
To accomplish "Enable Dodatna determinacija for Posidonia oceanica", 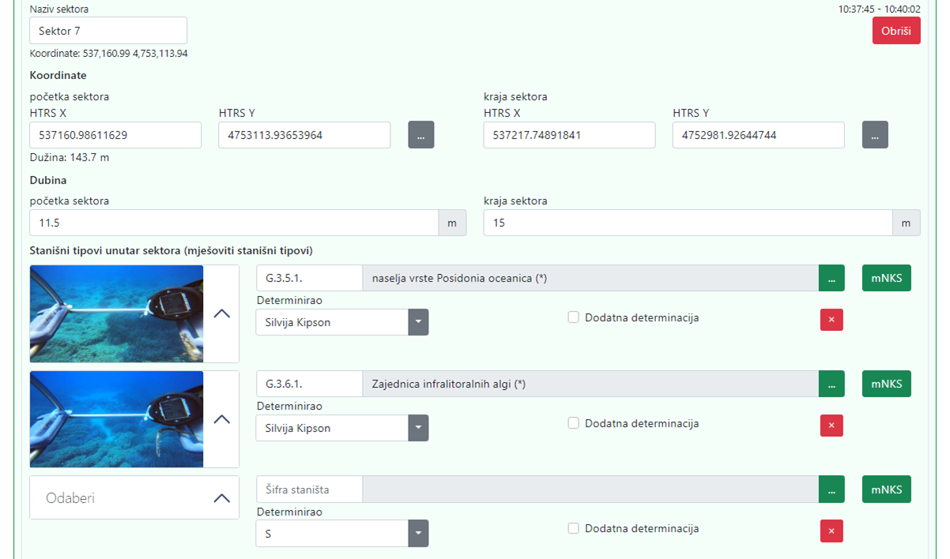I will (x=574, y=317).
